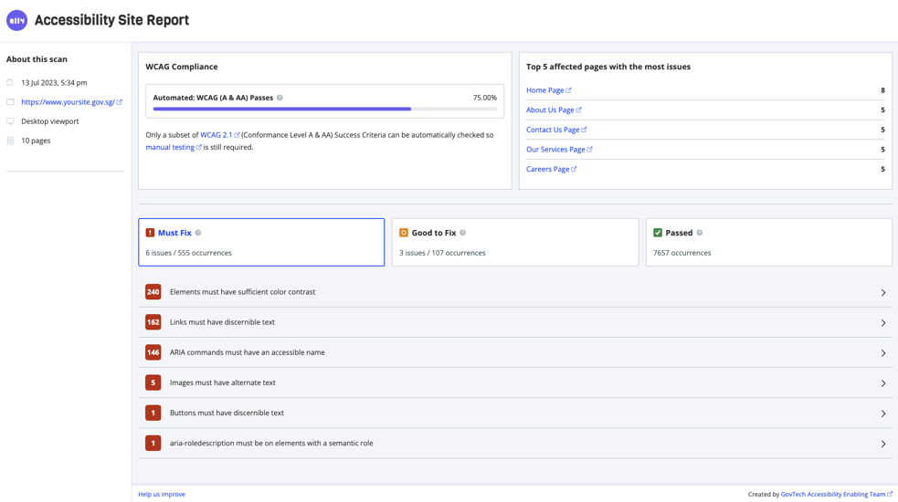Screen dimensions: 898x502
Task: Click external link icon after WCAG 2.1
Action: pos(238,135)
